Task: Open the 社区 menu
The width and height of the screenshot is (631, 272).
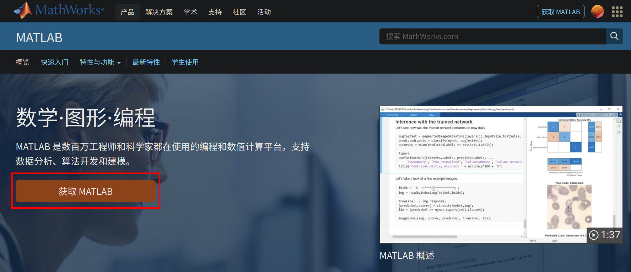Action: coord(239,12)
